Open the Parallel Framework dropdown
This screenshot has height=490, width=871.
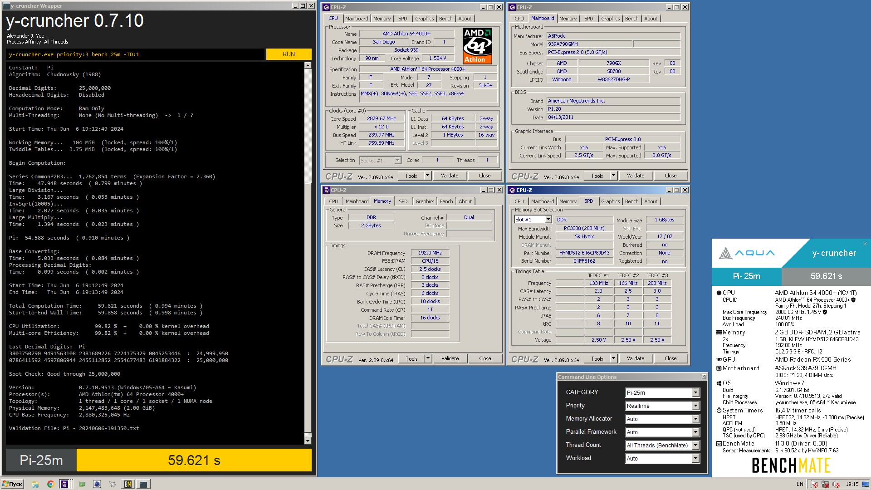[695, 432]
